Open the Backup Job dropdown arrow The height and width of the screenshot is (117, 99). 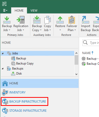[x=9, y=30]
